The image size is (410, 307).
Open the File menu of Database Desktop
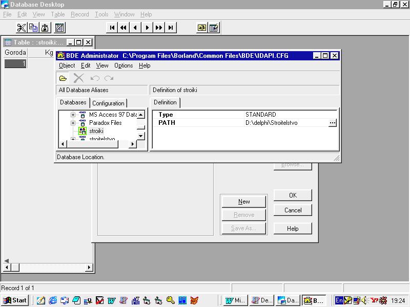(7, 14)
